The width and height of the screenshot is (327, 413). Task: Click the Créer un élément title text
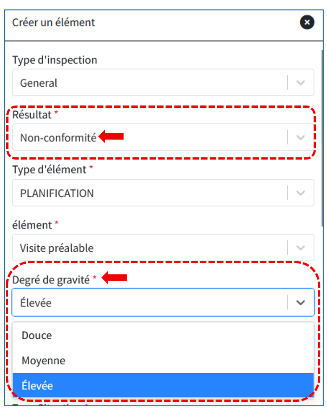pyautogui.click(x=54, y=22)
